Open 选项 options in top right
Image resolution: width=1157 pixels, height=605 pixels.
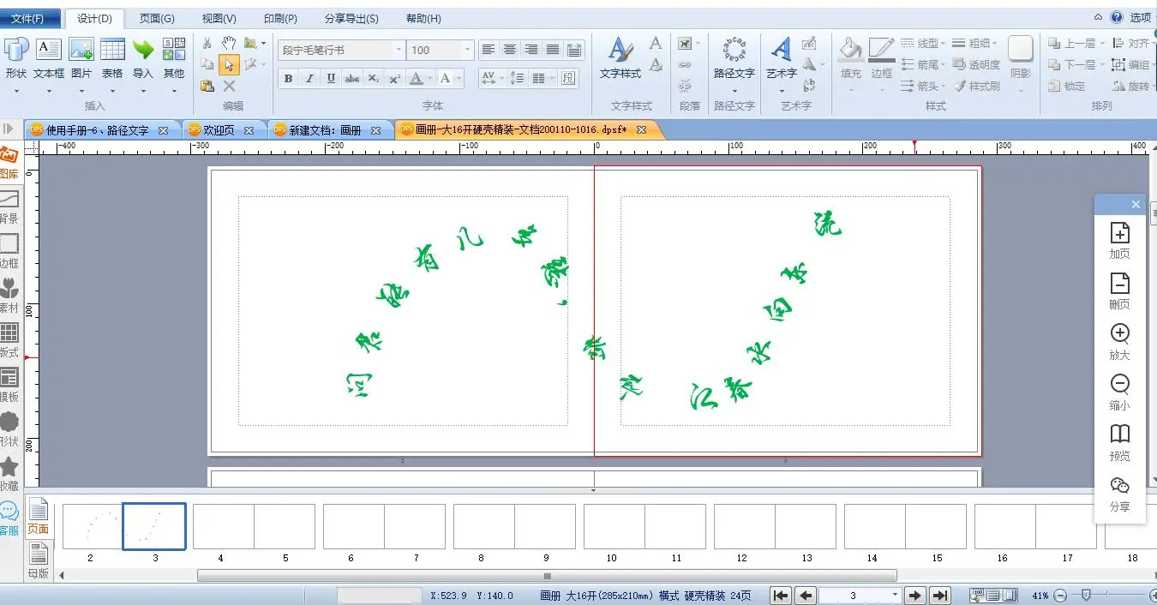coord(1140,17)
